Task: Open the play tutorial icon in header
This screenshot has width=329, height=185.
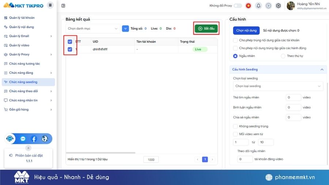Action: (x=268, y=5)
